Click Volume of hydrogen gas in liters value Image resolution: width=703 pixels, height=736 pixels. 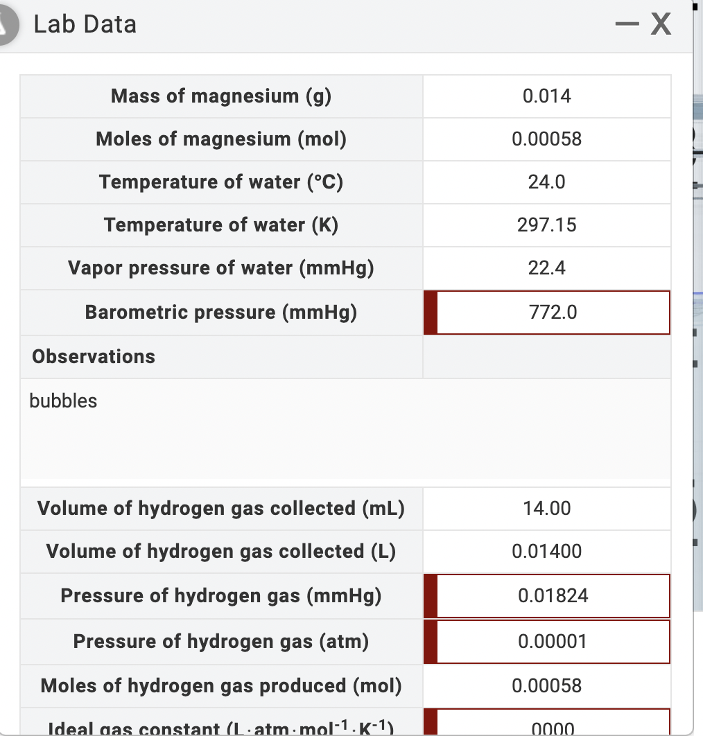[x=546, y=551]
